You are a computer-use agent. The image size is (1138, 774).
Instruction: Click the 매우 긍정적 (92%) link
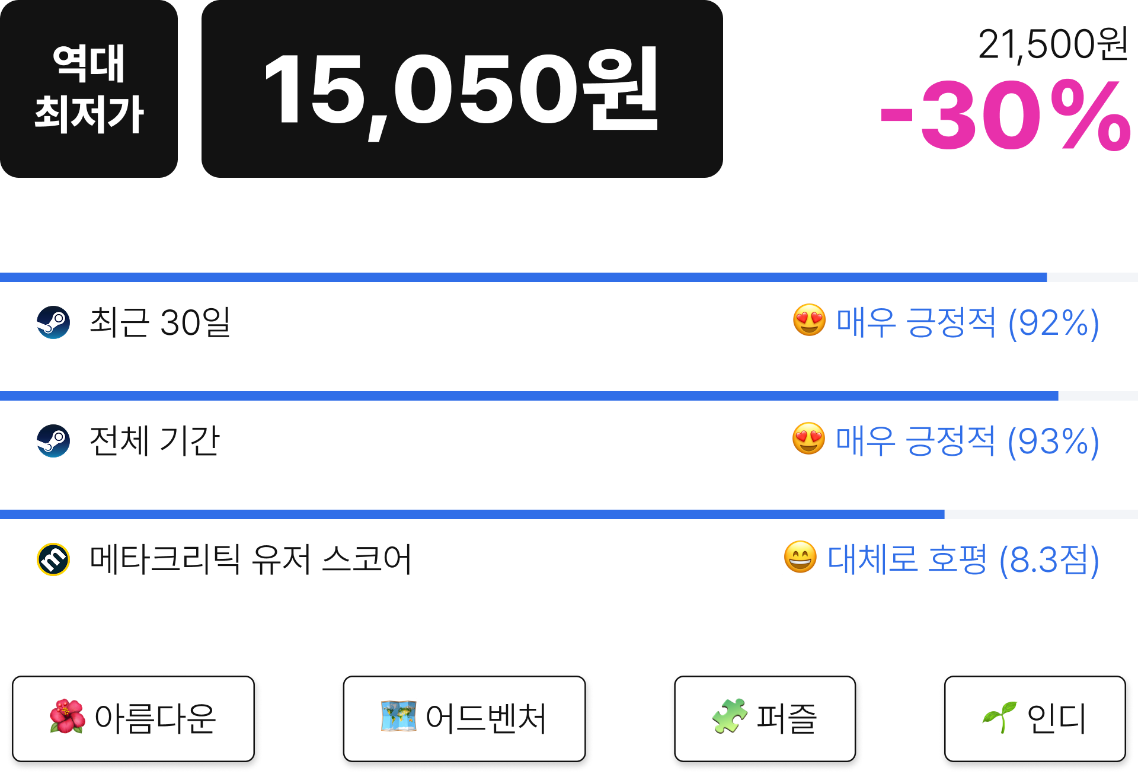(x=967, y=323)
